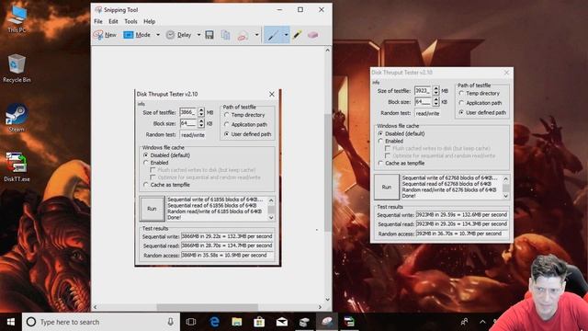This screenshot has height=331, width=588.
Task: Launch Microsoft Edge from taskbar
Action: tap(214, 322)
